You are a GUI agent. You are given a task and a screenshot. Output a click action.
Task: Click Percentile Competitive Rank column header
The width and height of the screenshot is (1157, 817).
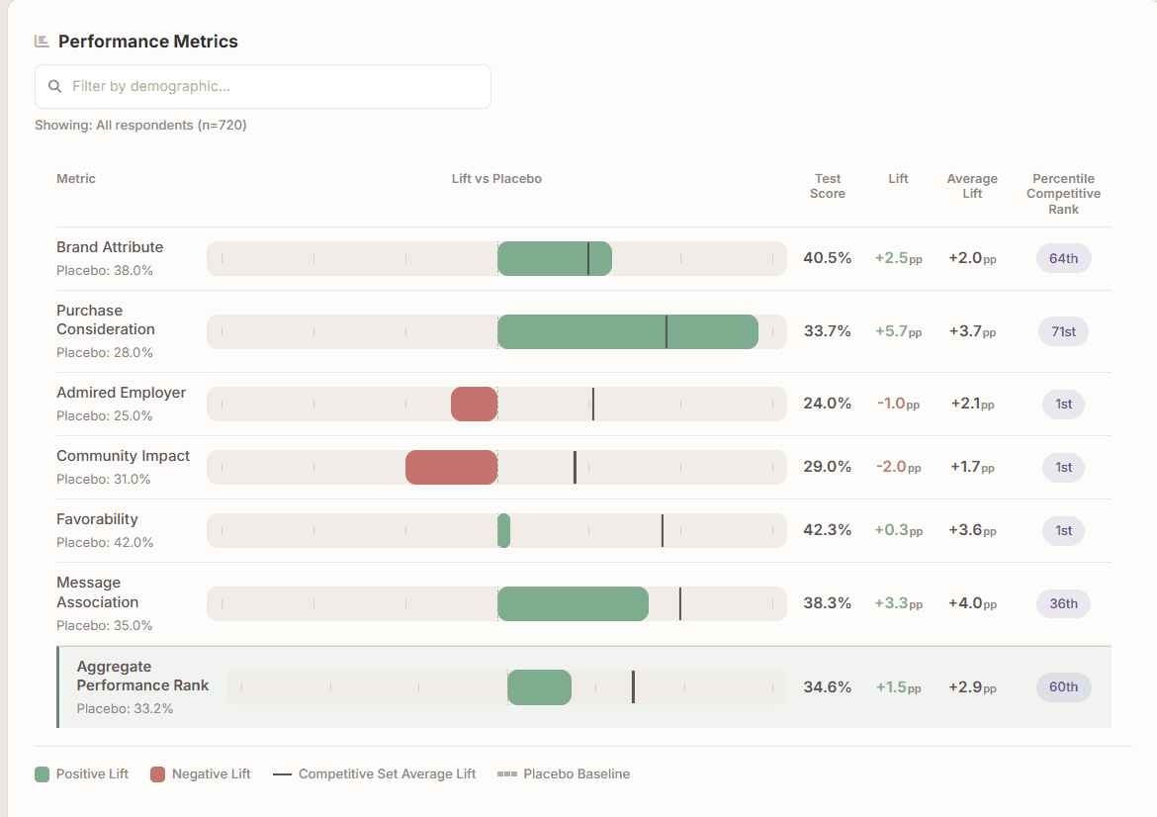(x=1063, y=194)
